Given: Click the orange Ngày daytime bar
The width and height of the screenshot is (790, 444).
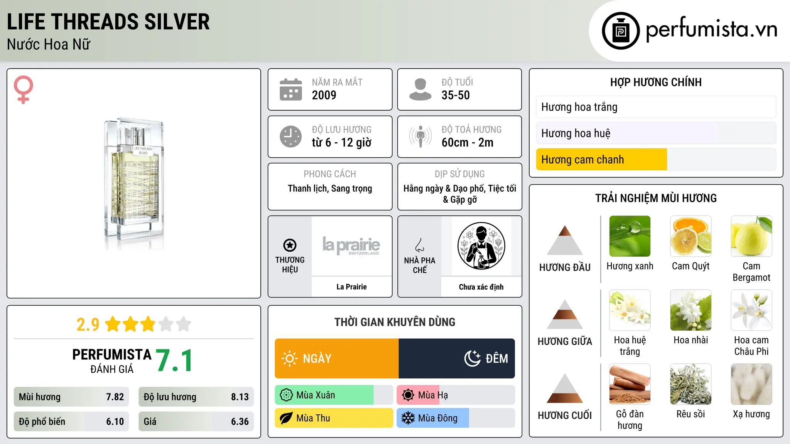Looking at the screenshot, I should (x=337, y=358).
